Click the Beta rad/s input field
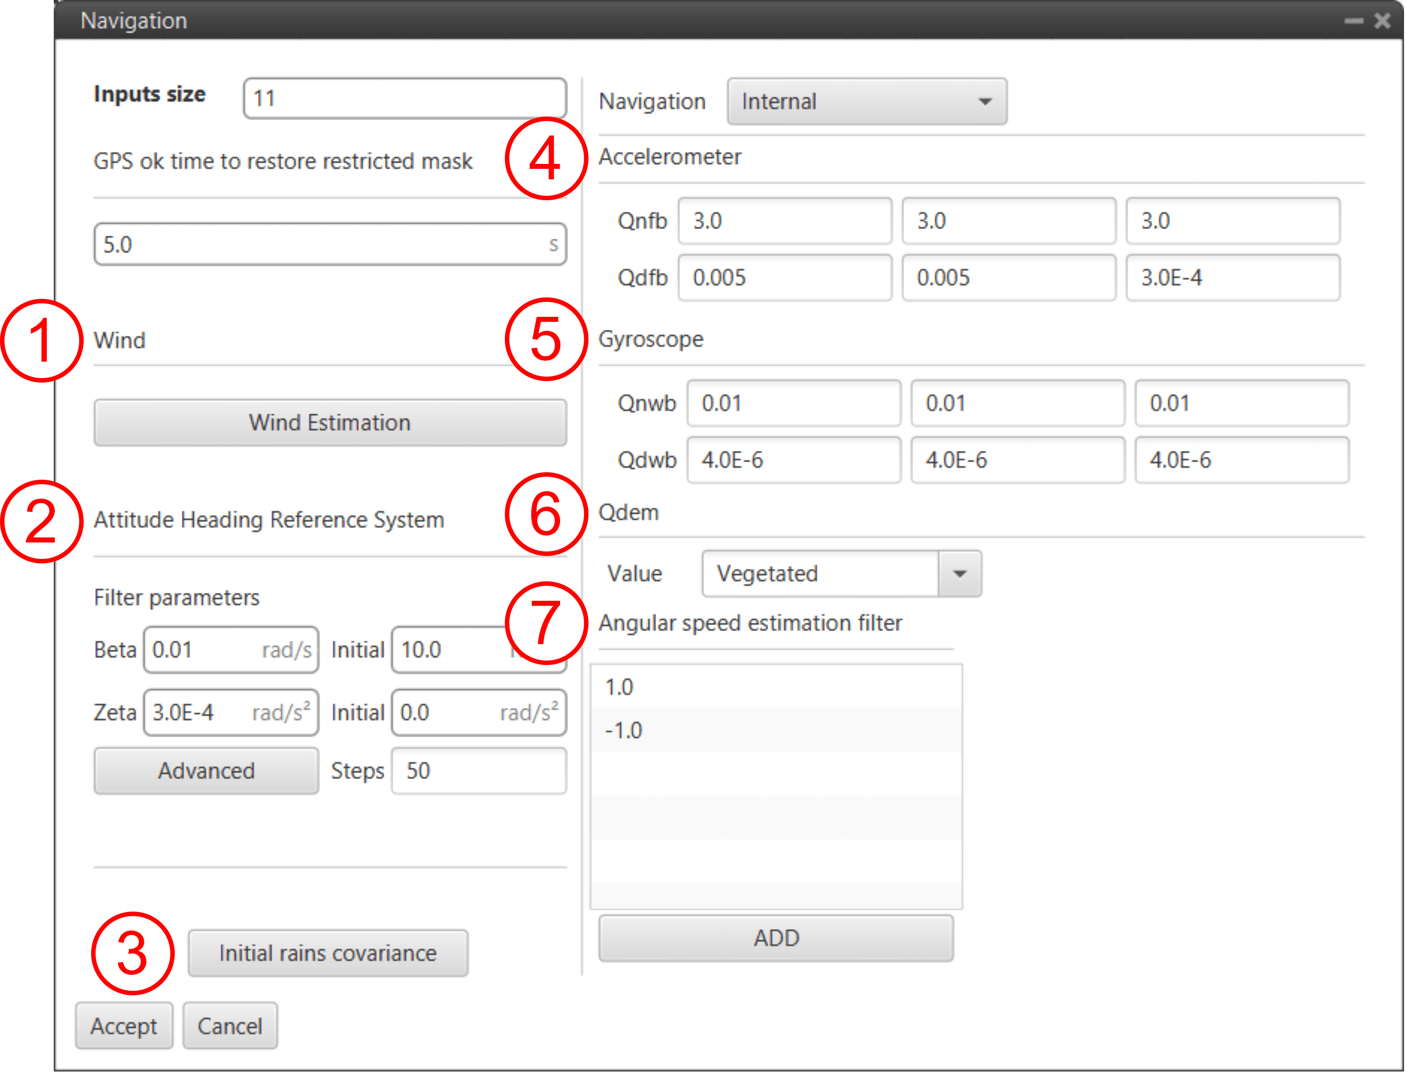 (x=231, y=650)
